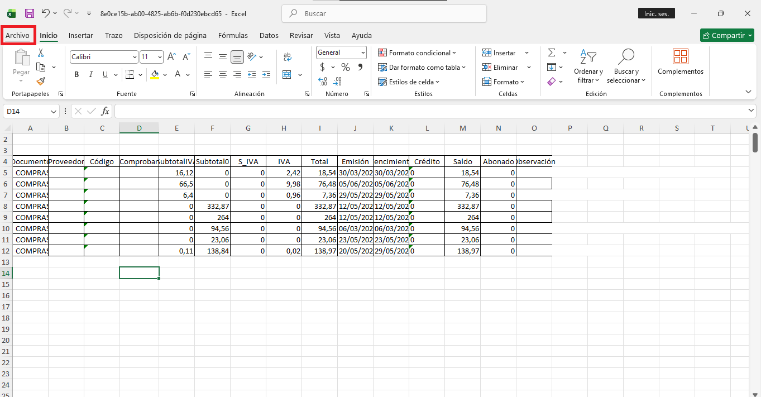Viewport: 761px width, 397px height.
Task: Click the Formato condicional button
Action: [x=417, y=53]
